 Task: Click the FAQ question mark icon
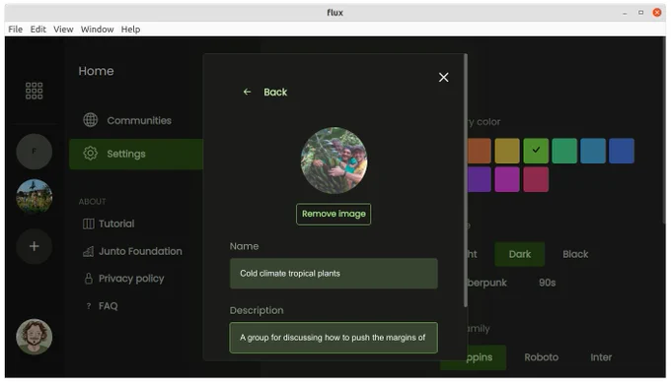tap(89, 306)
